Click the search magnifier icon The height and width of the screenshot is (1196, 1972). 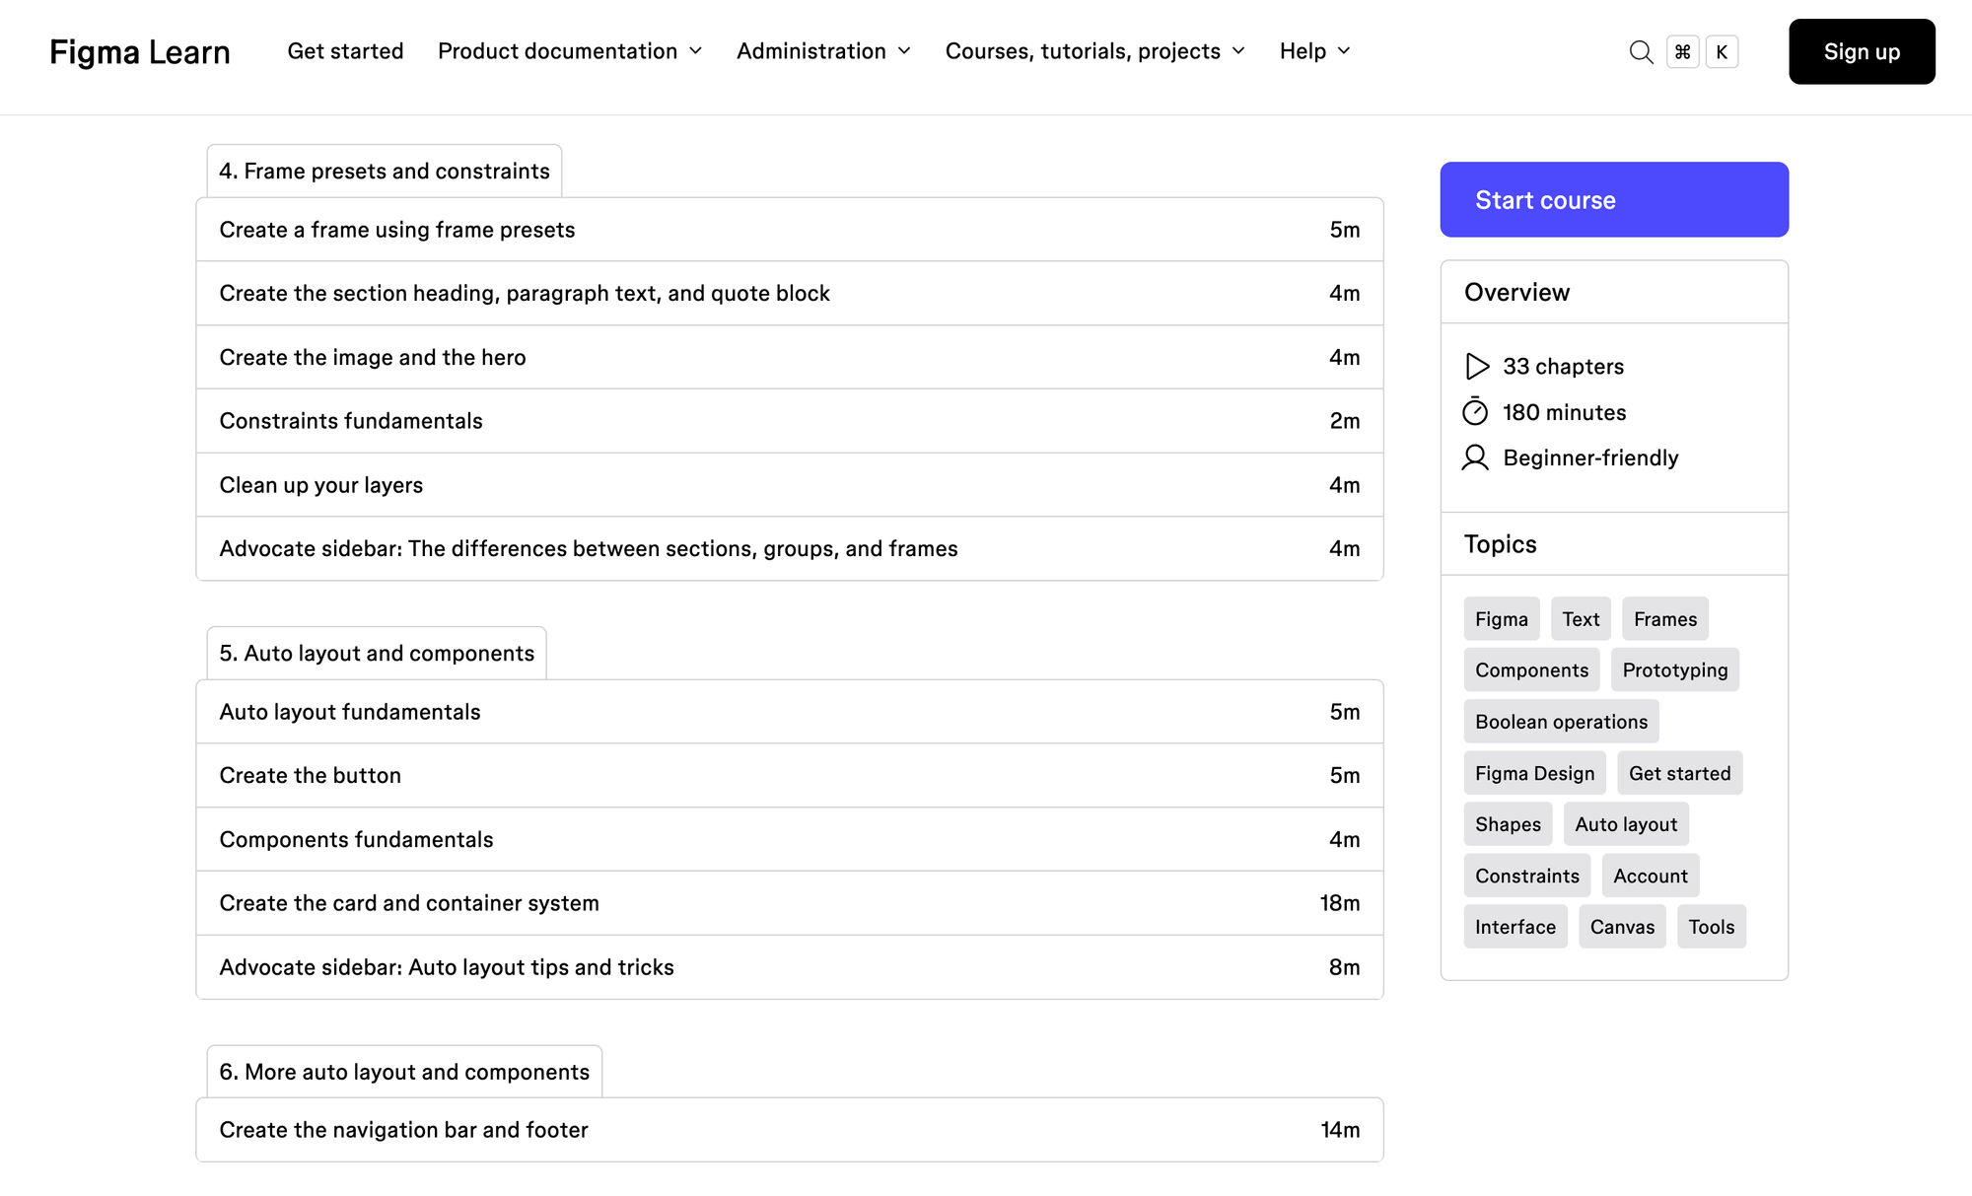(1641, 52)
